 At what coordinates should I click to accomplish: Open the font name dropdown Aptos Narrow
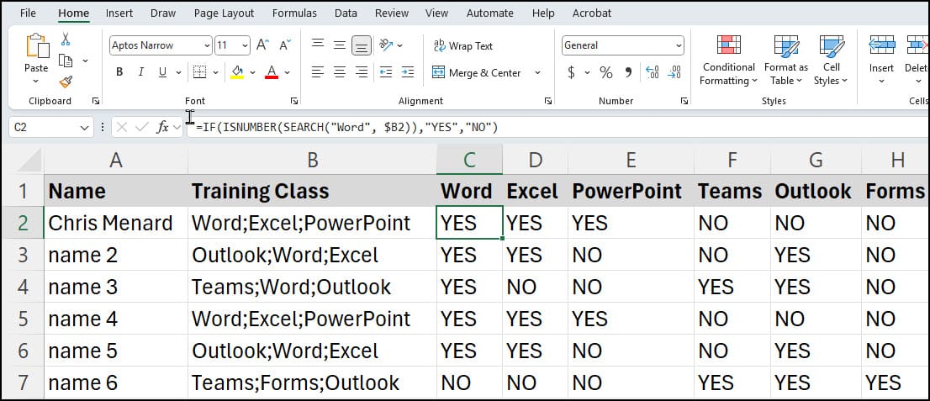[207, 45]
